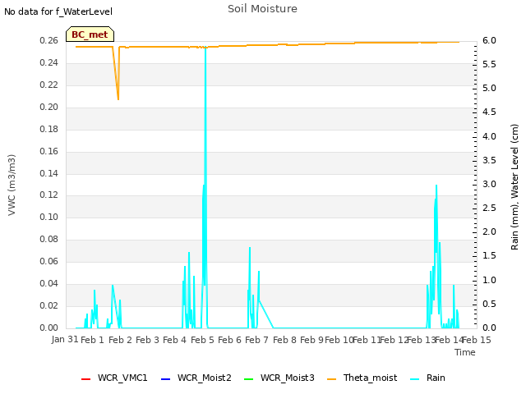The width and height of the screenshot is (526, 394).
Task: Click the Feb 9 x-axis tick label
Action: pyautogui.click(x=311, y=340)
